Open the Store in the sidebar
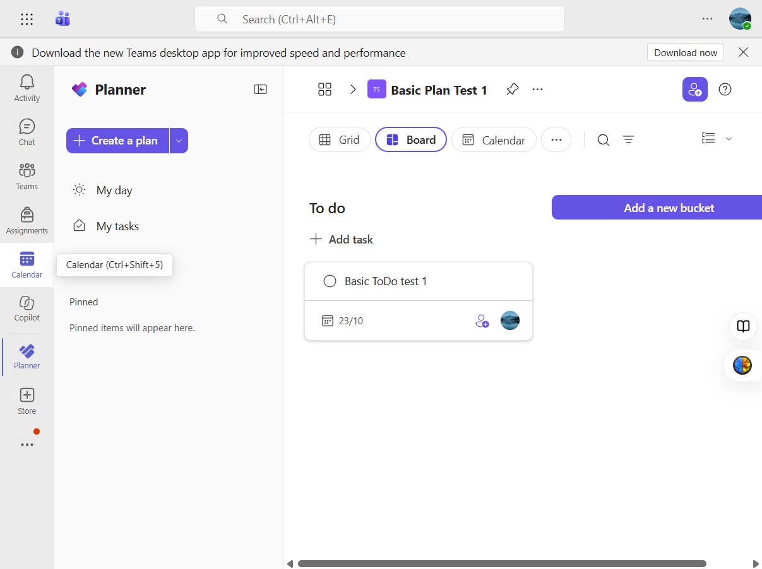The height and width of the screenshot is (569, 762). tap(27, 401)
